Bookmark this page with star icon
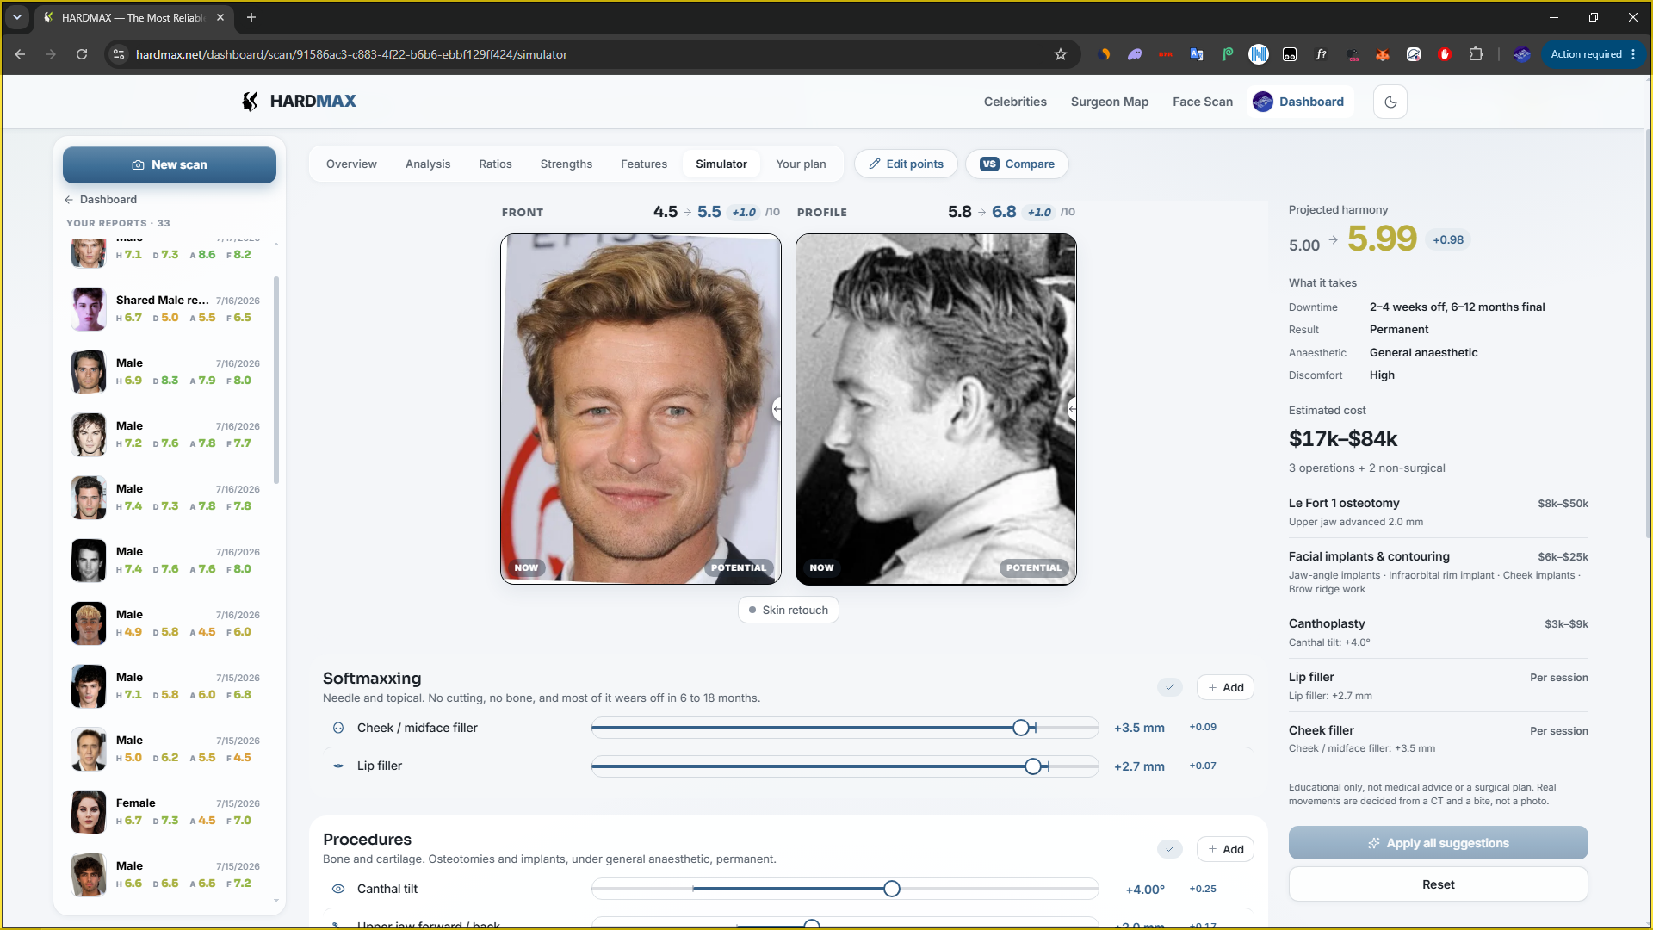Screen dimensions: 1653x930 [x=1061, y=54]
